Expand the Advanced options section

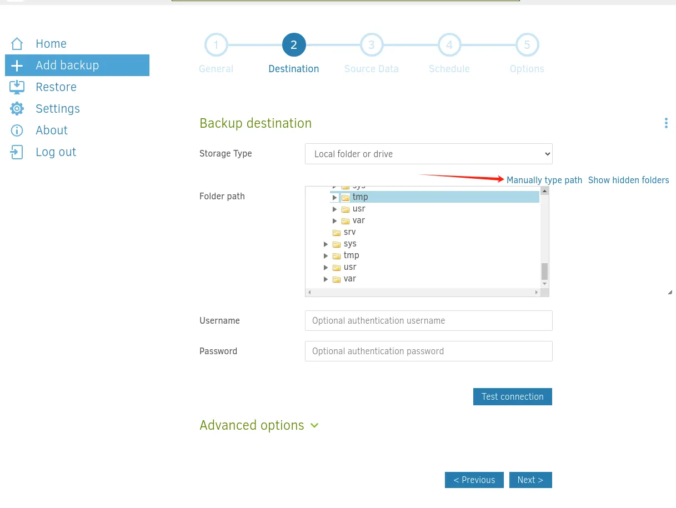[259, 425]
